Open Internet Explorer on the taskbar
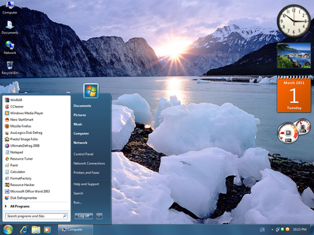This screenshot has width=314, height=235. point(24,229)
